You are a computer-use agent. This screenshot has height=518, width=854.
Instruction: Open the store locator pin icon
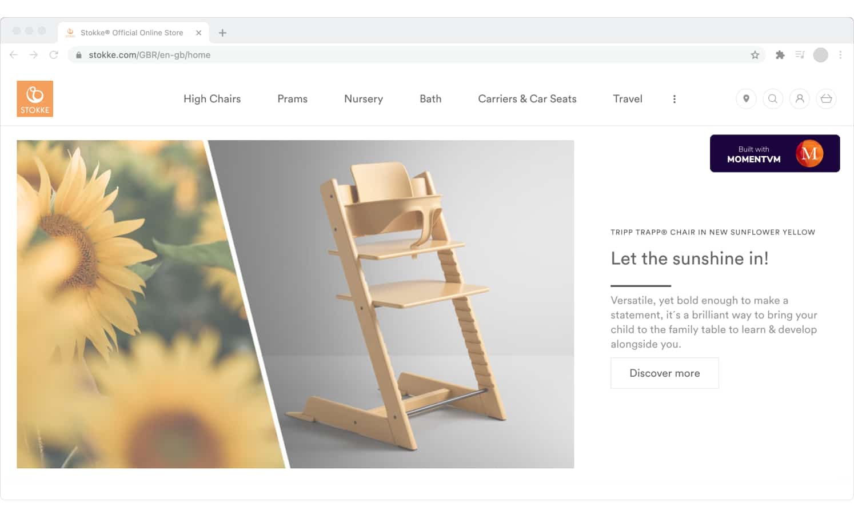(746, 99)
